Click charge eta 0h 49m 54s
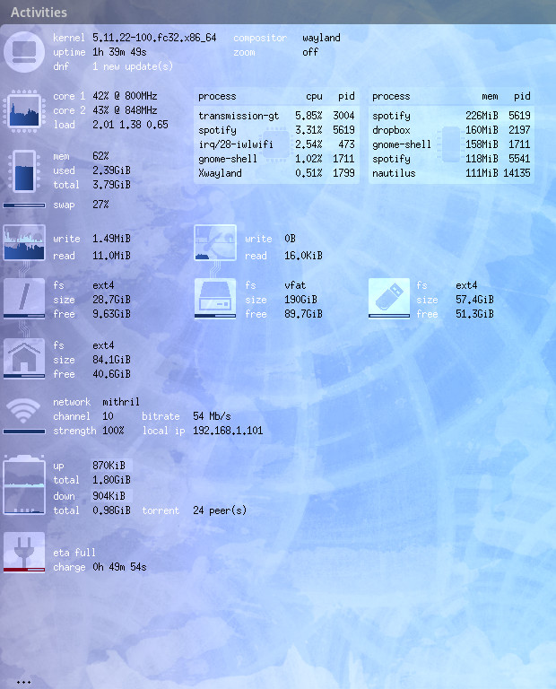556x689 pixels. pyautogui.click(x=119, y=567)
